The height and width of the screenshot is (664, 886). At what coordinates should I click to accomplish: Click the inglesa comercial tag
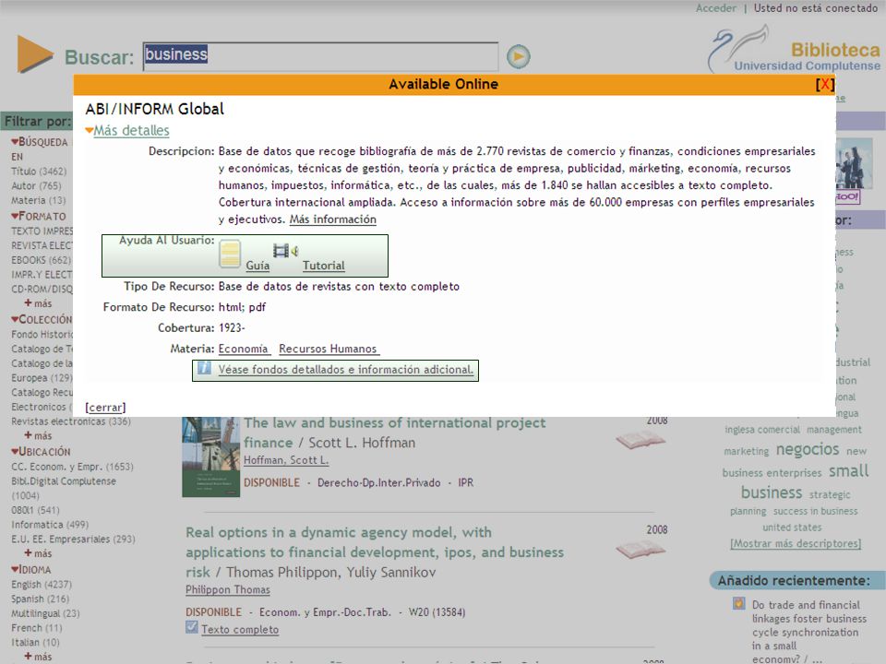coord(762,430)
